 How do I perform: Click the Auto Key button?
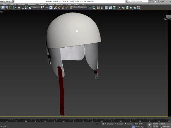tap(156, 124)
